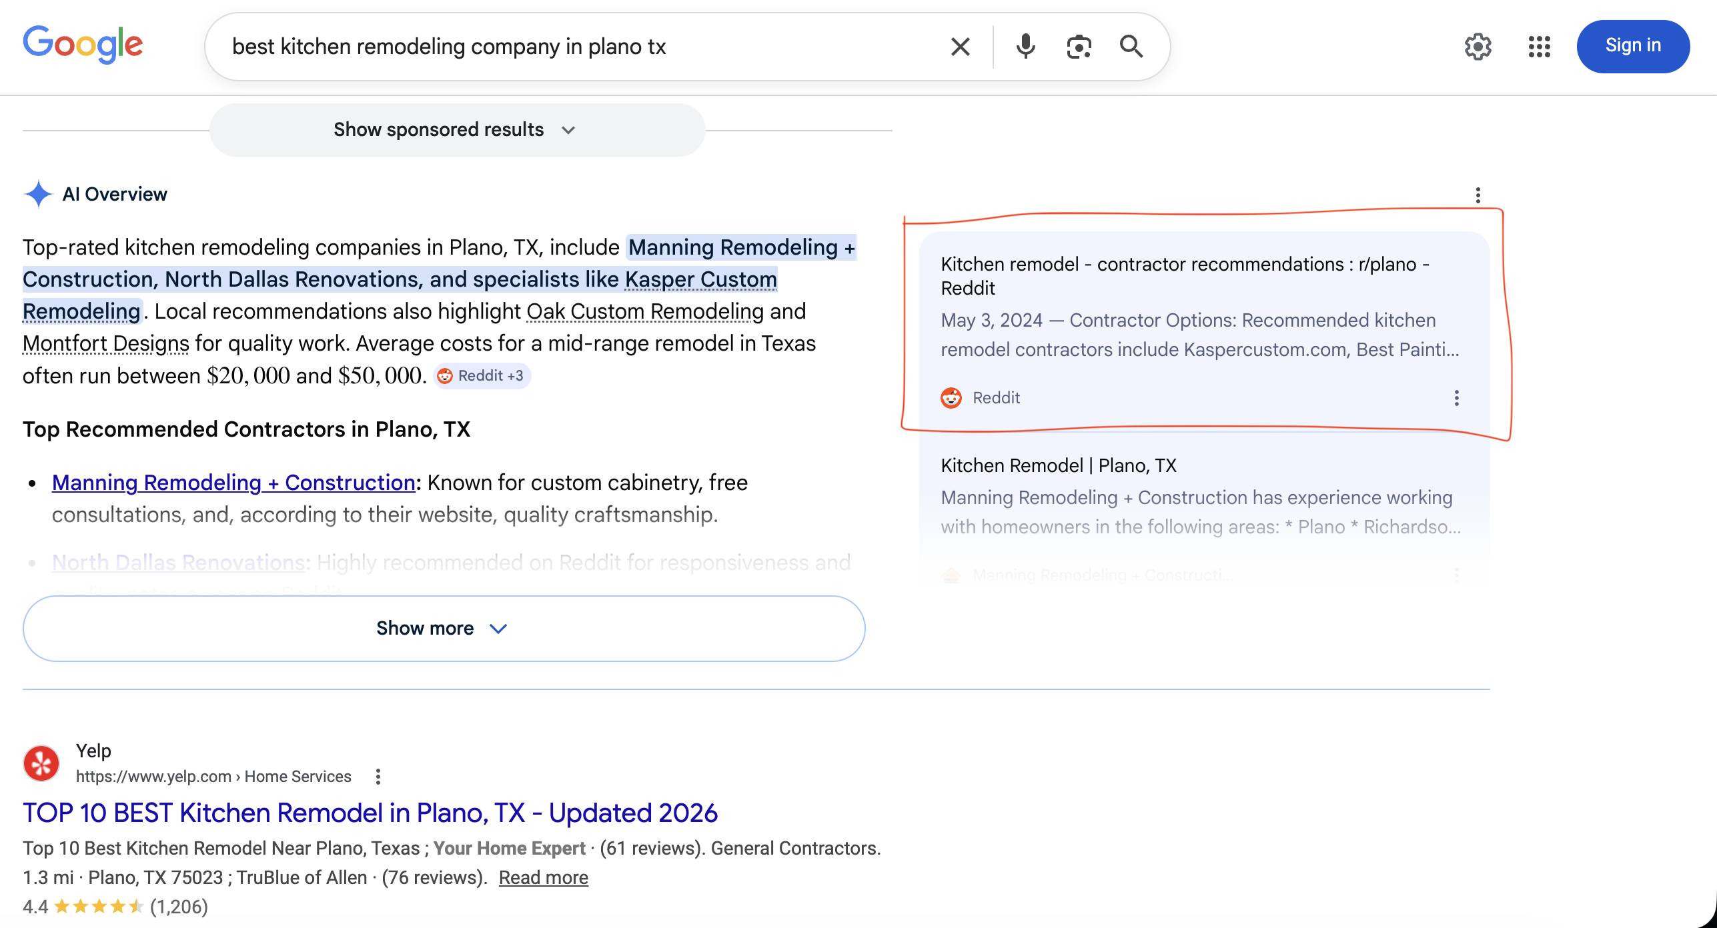Click Read more in Yelp snippet
This screenshot has height=928, width=1717.
543,877
